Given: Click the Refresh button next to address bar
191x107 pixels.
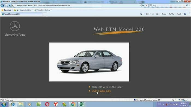Looking at the screenshot, I should click(143, 5).
